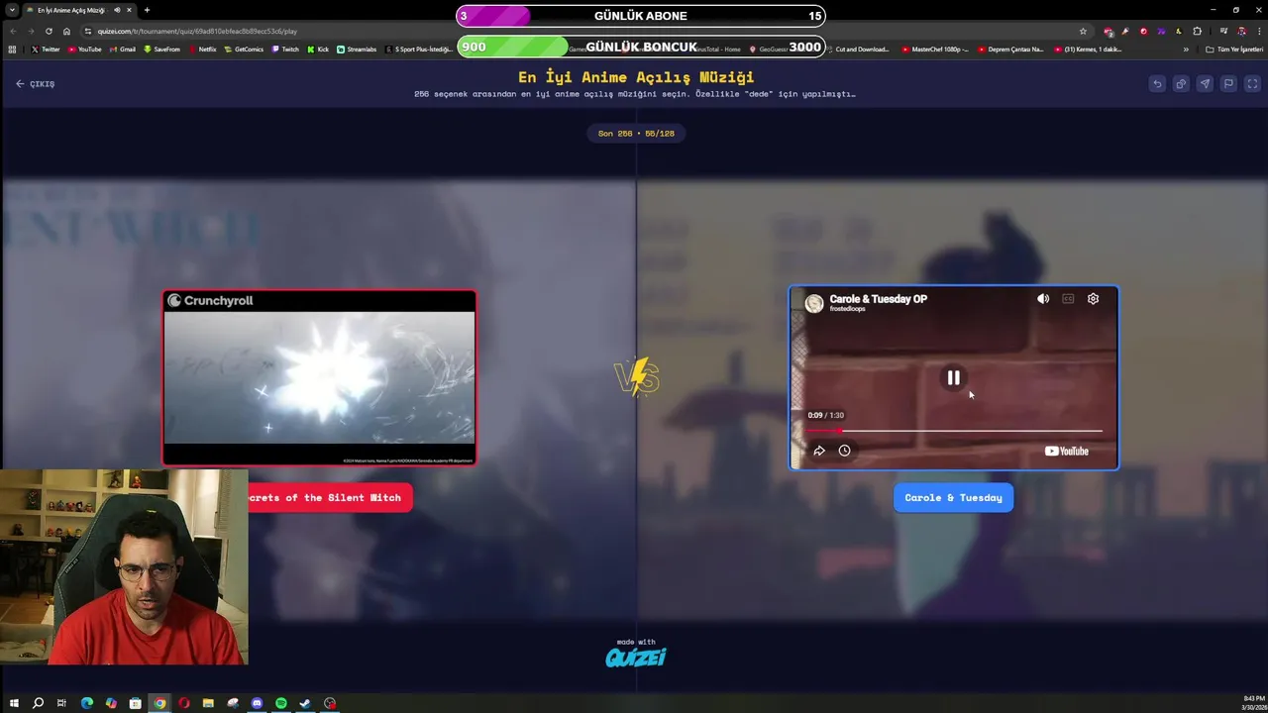Open Spotify from the taskbar
1268x713 pixels.
point(281,703)
